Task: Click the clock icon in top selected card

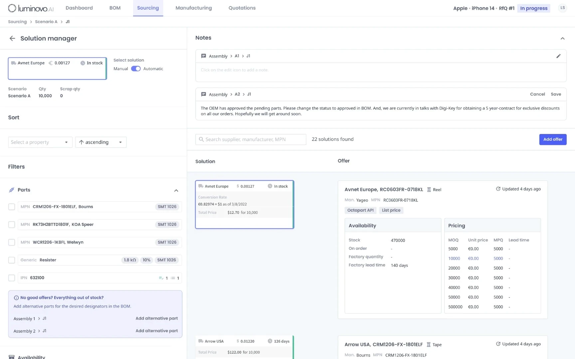Action: [83, 63]
